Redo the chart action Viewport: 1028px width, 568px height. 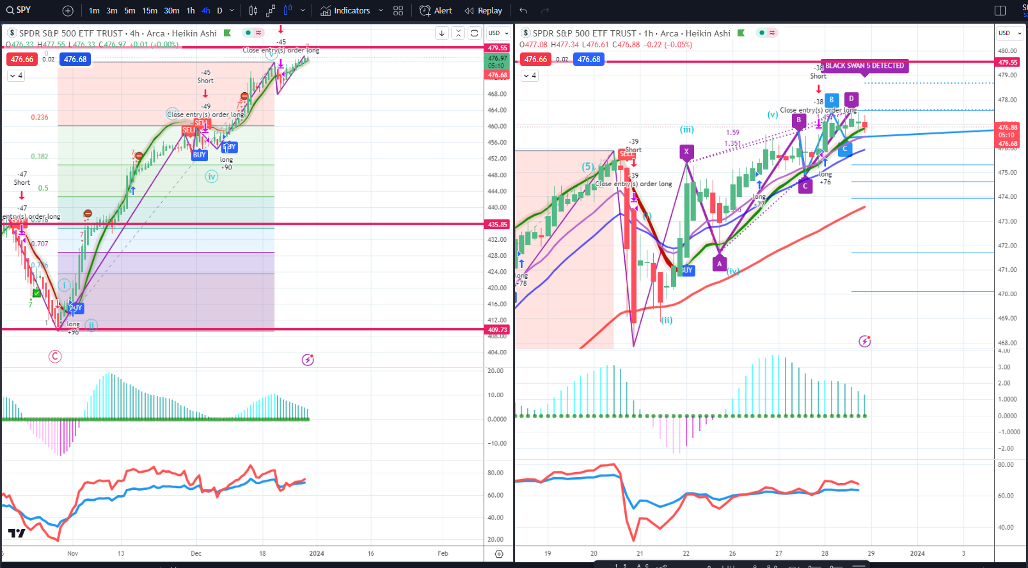[545, 11]
